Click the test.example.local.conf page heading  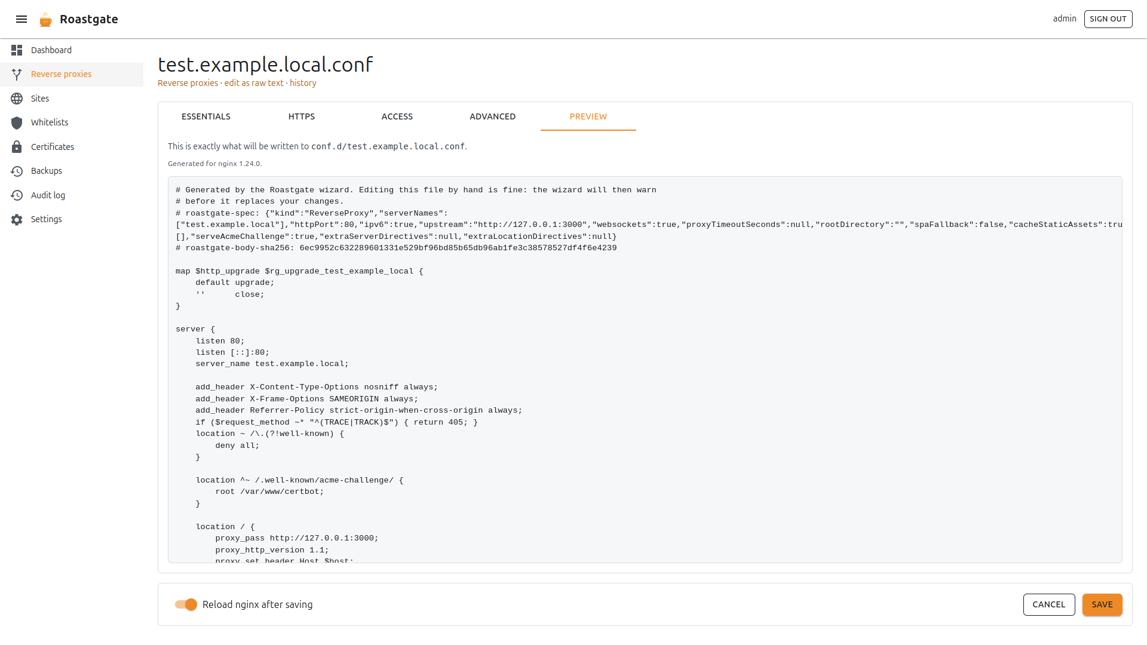point(265,64)
